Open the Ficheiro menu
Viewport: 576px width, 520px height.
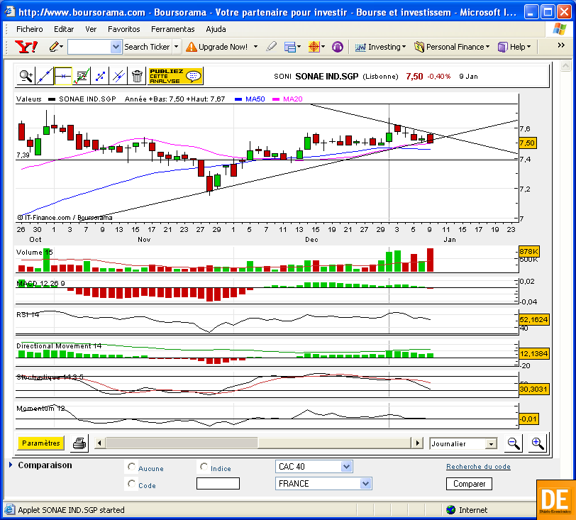29,29
